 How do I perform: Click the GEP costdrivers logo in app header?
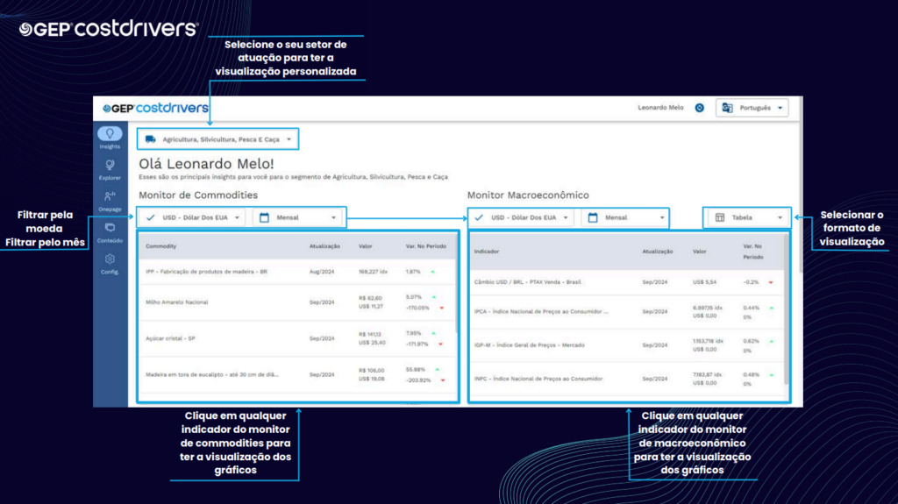155,108
